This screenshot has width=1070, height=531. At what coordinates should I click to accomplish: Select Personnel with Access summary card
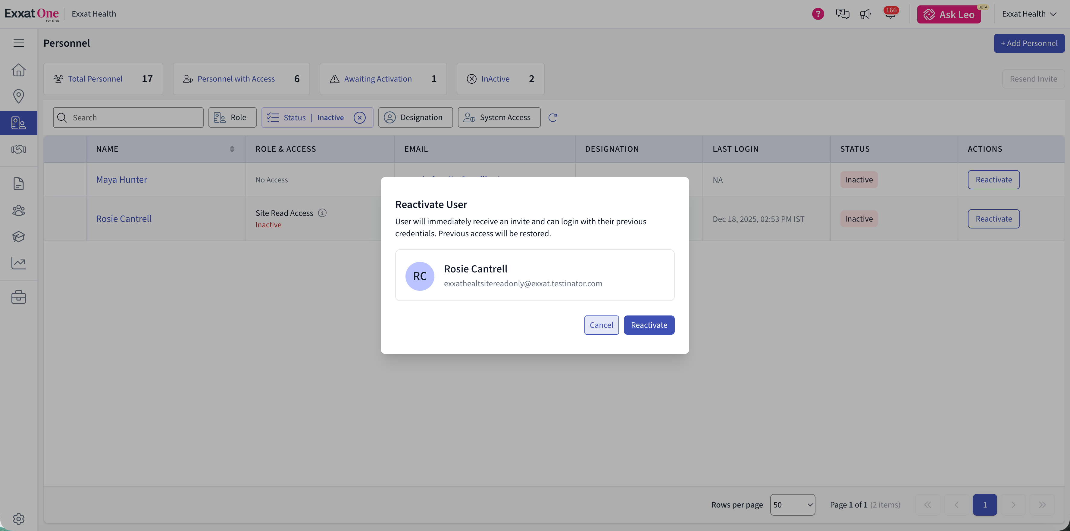click(x=241, y=79)
